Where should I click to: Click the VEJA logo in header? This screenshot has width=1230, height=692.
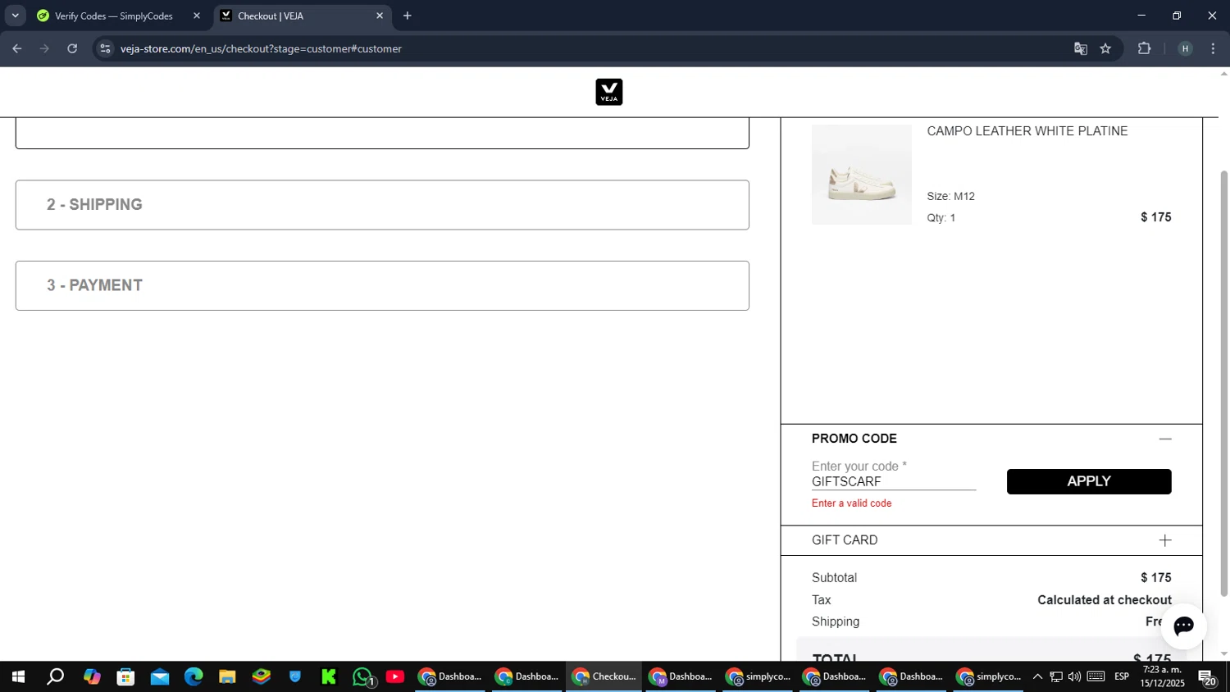(x=608, y=92)
